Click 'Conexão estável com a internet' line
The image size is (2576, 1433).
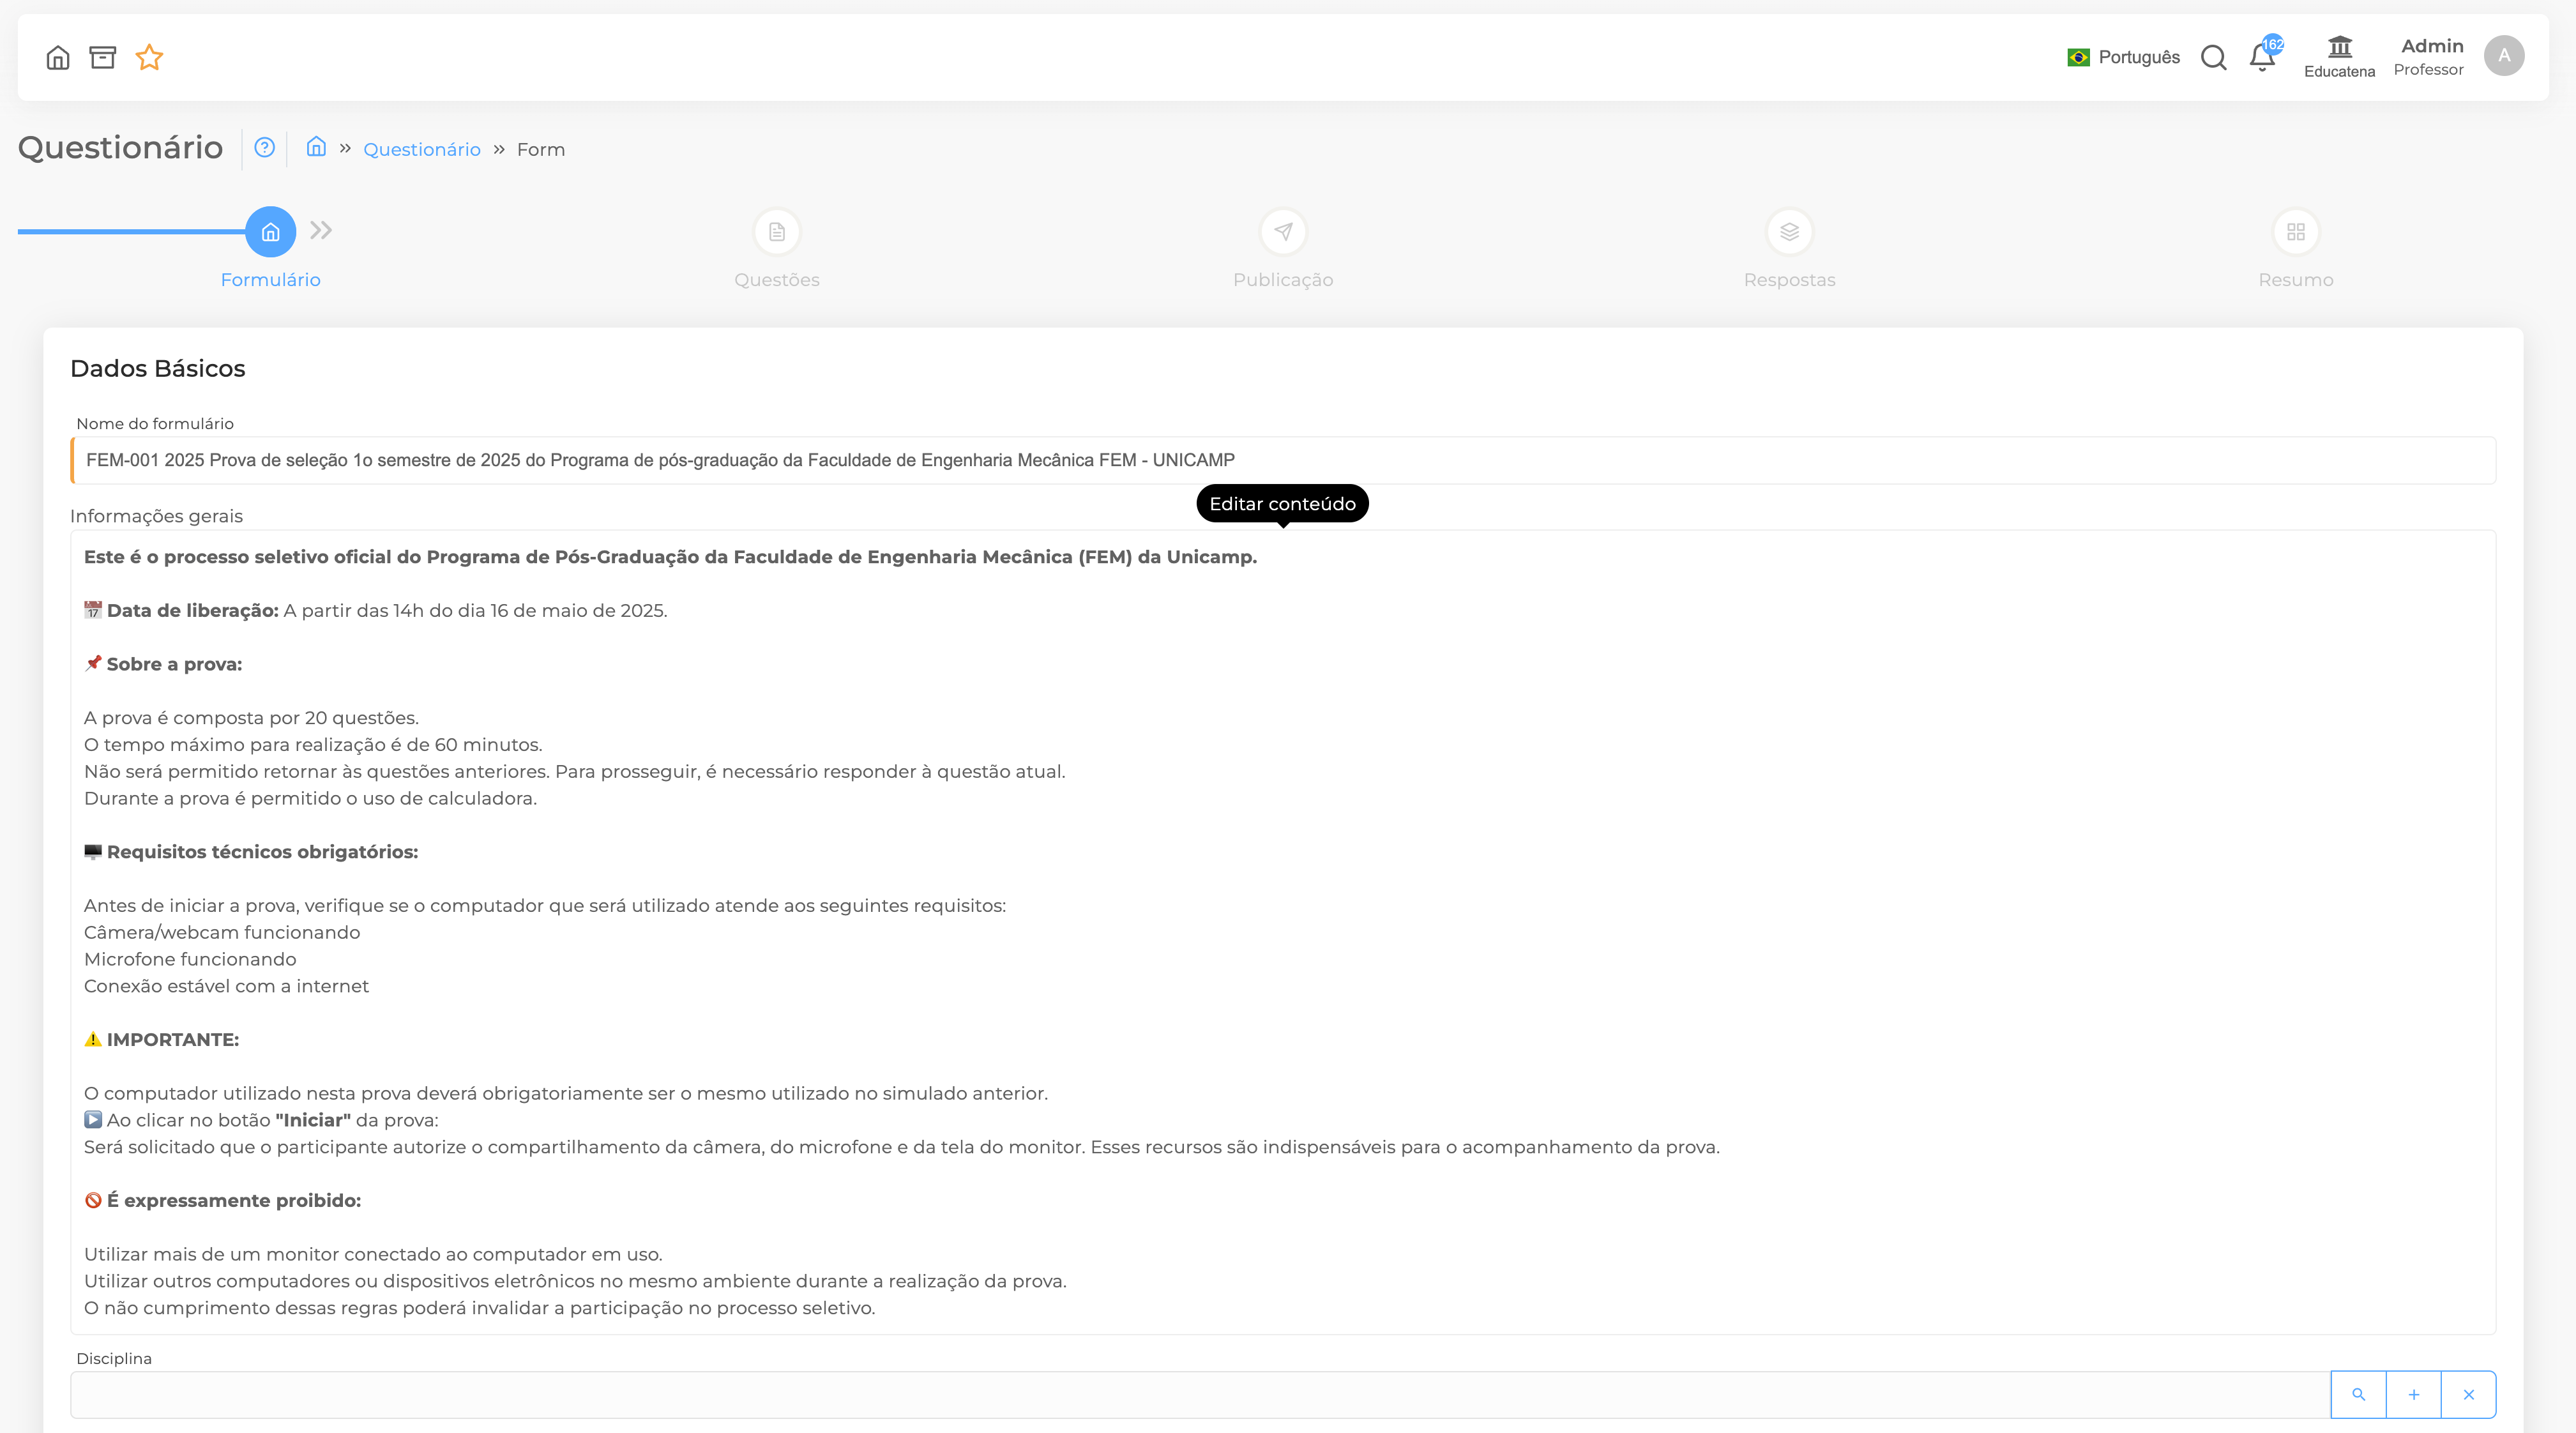coord(226,986)
